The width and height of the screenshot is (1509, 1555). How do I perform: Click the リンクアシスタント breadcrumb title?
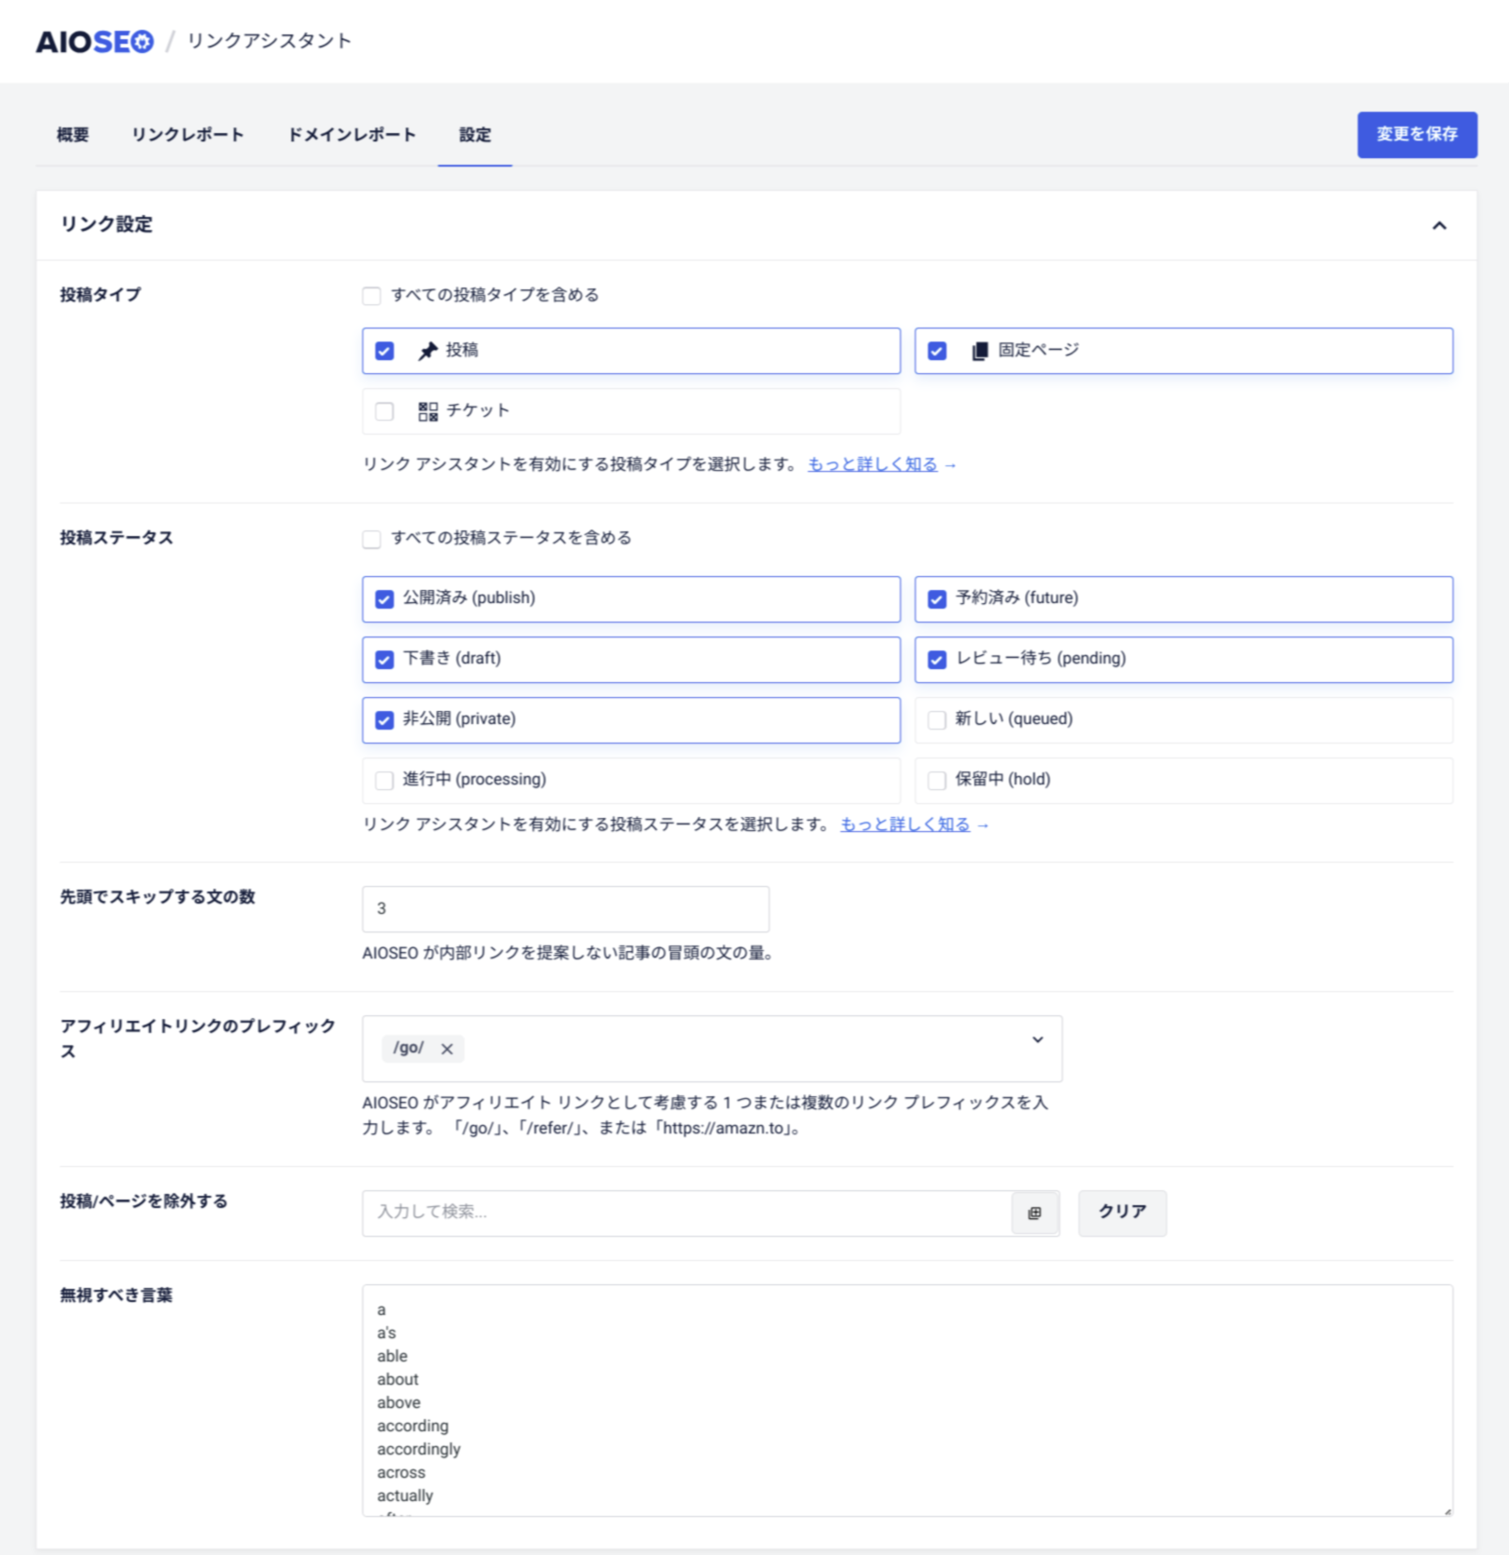269,41
